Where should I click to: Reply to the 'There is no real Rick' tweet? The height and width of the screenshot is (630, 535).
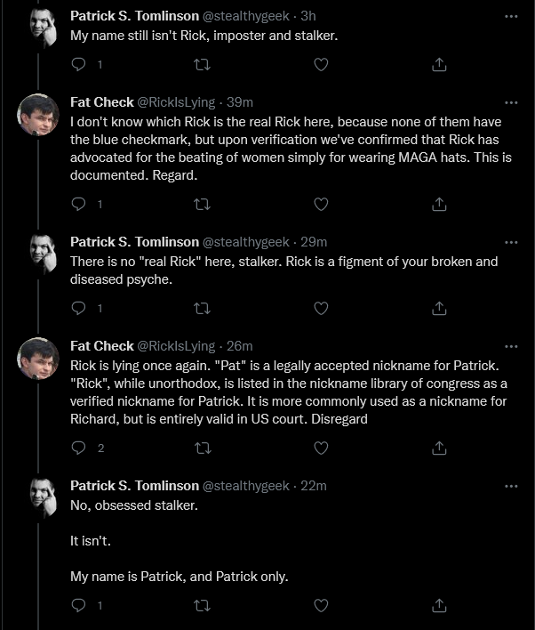point(78,308)
